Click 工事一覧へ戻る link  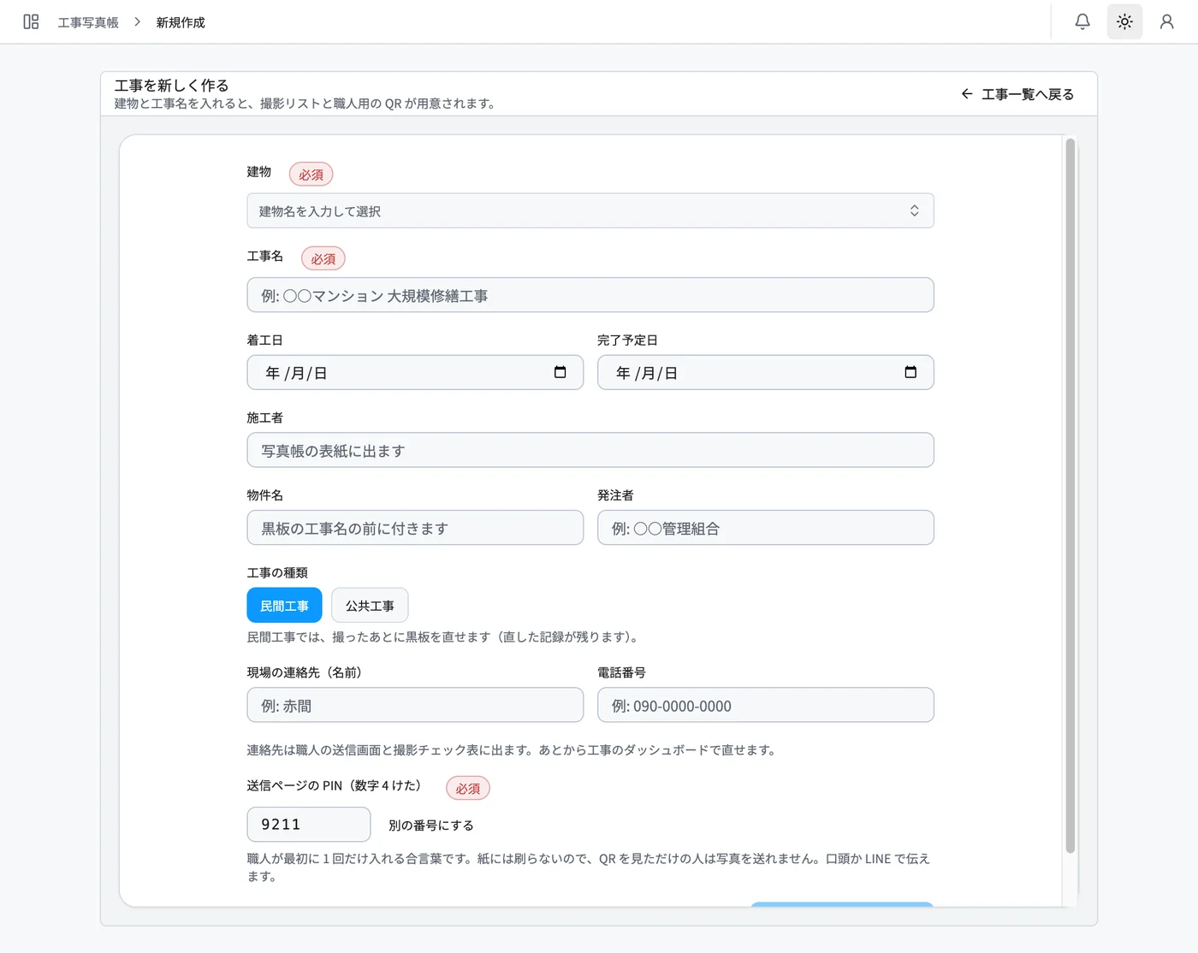pyautogui.click(x=1017, y=94)
